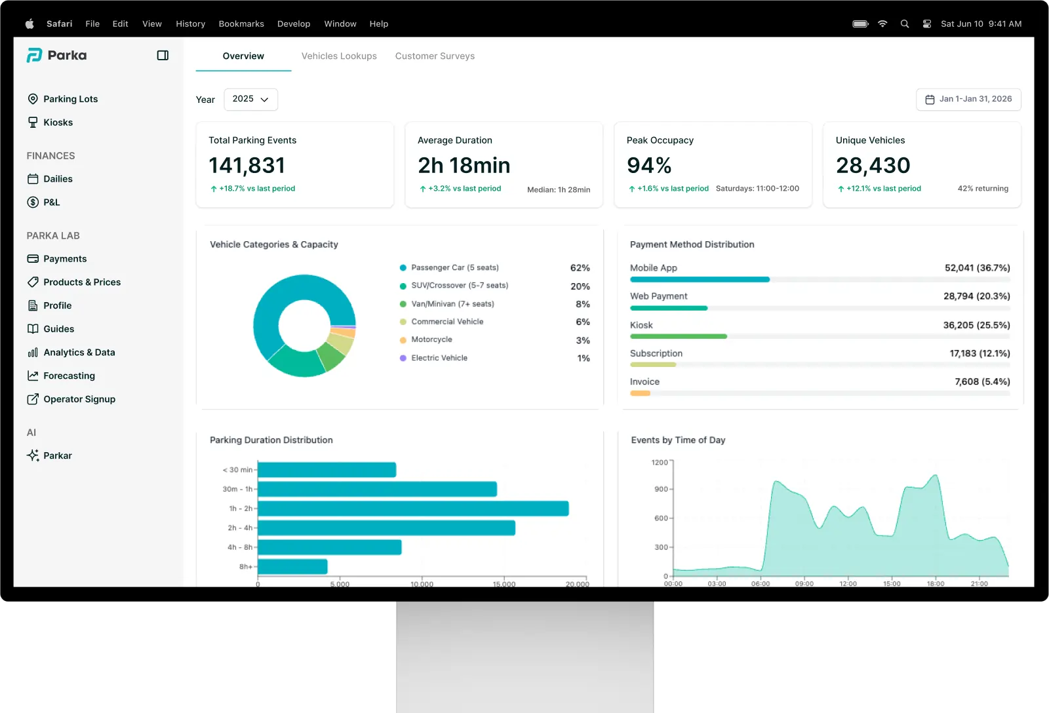
Task: Open Kiosks via its kiosk icon
Action: tap(33, 123)
